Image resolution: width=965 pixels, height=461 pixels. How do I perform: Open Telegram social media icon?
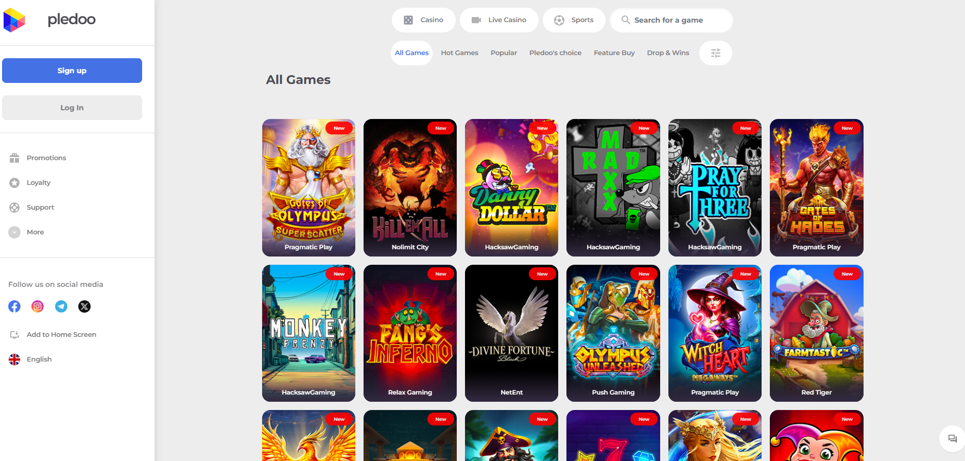tap(61, 306)
